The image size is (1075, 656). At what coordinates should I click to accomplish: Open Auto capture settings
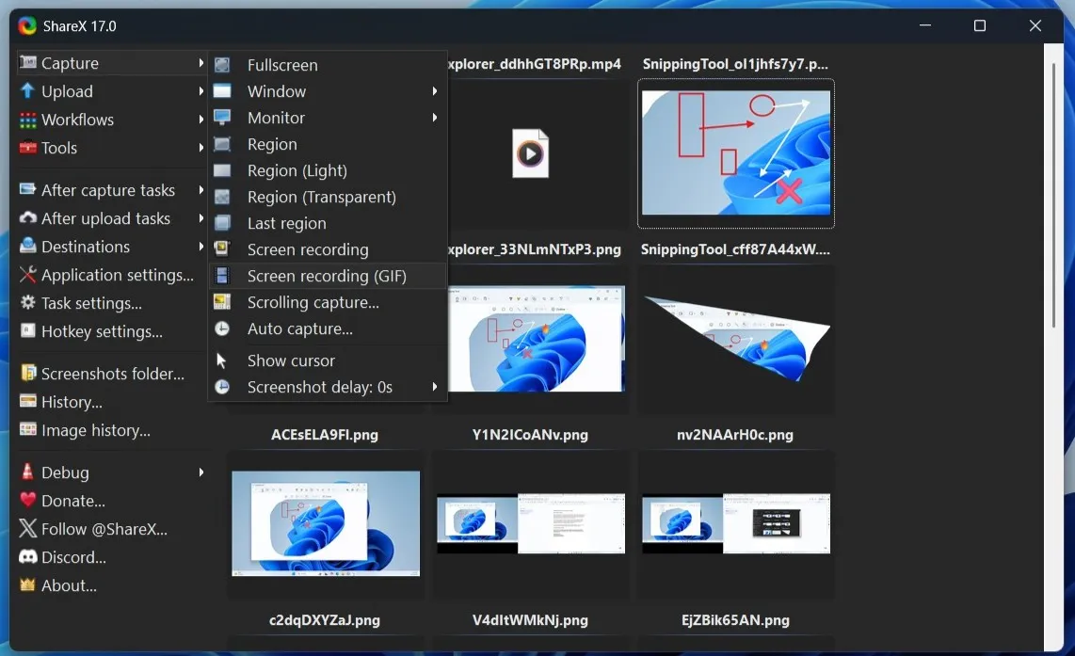[298, 328]
